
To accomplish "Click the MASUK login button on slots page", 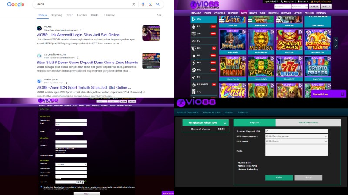I will tap(314, 7).
